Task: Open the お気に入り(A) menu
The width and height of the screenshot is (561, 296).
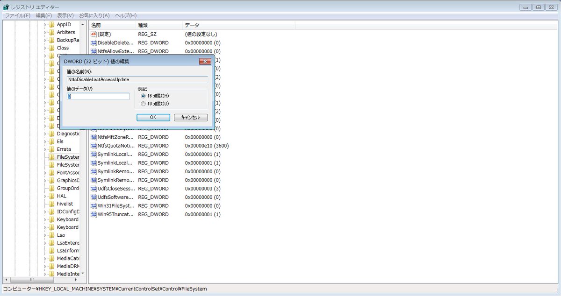Action: pyautogui.click(x=94, y=15)
